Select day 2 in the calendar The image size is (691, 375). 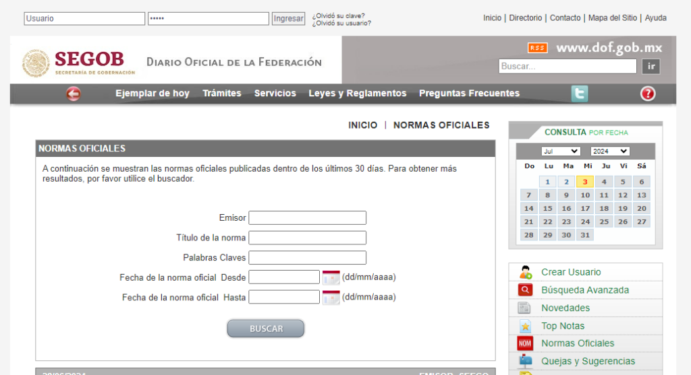coord(566,182)
